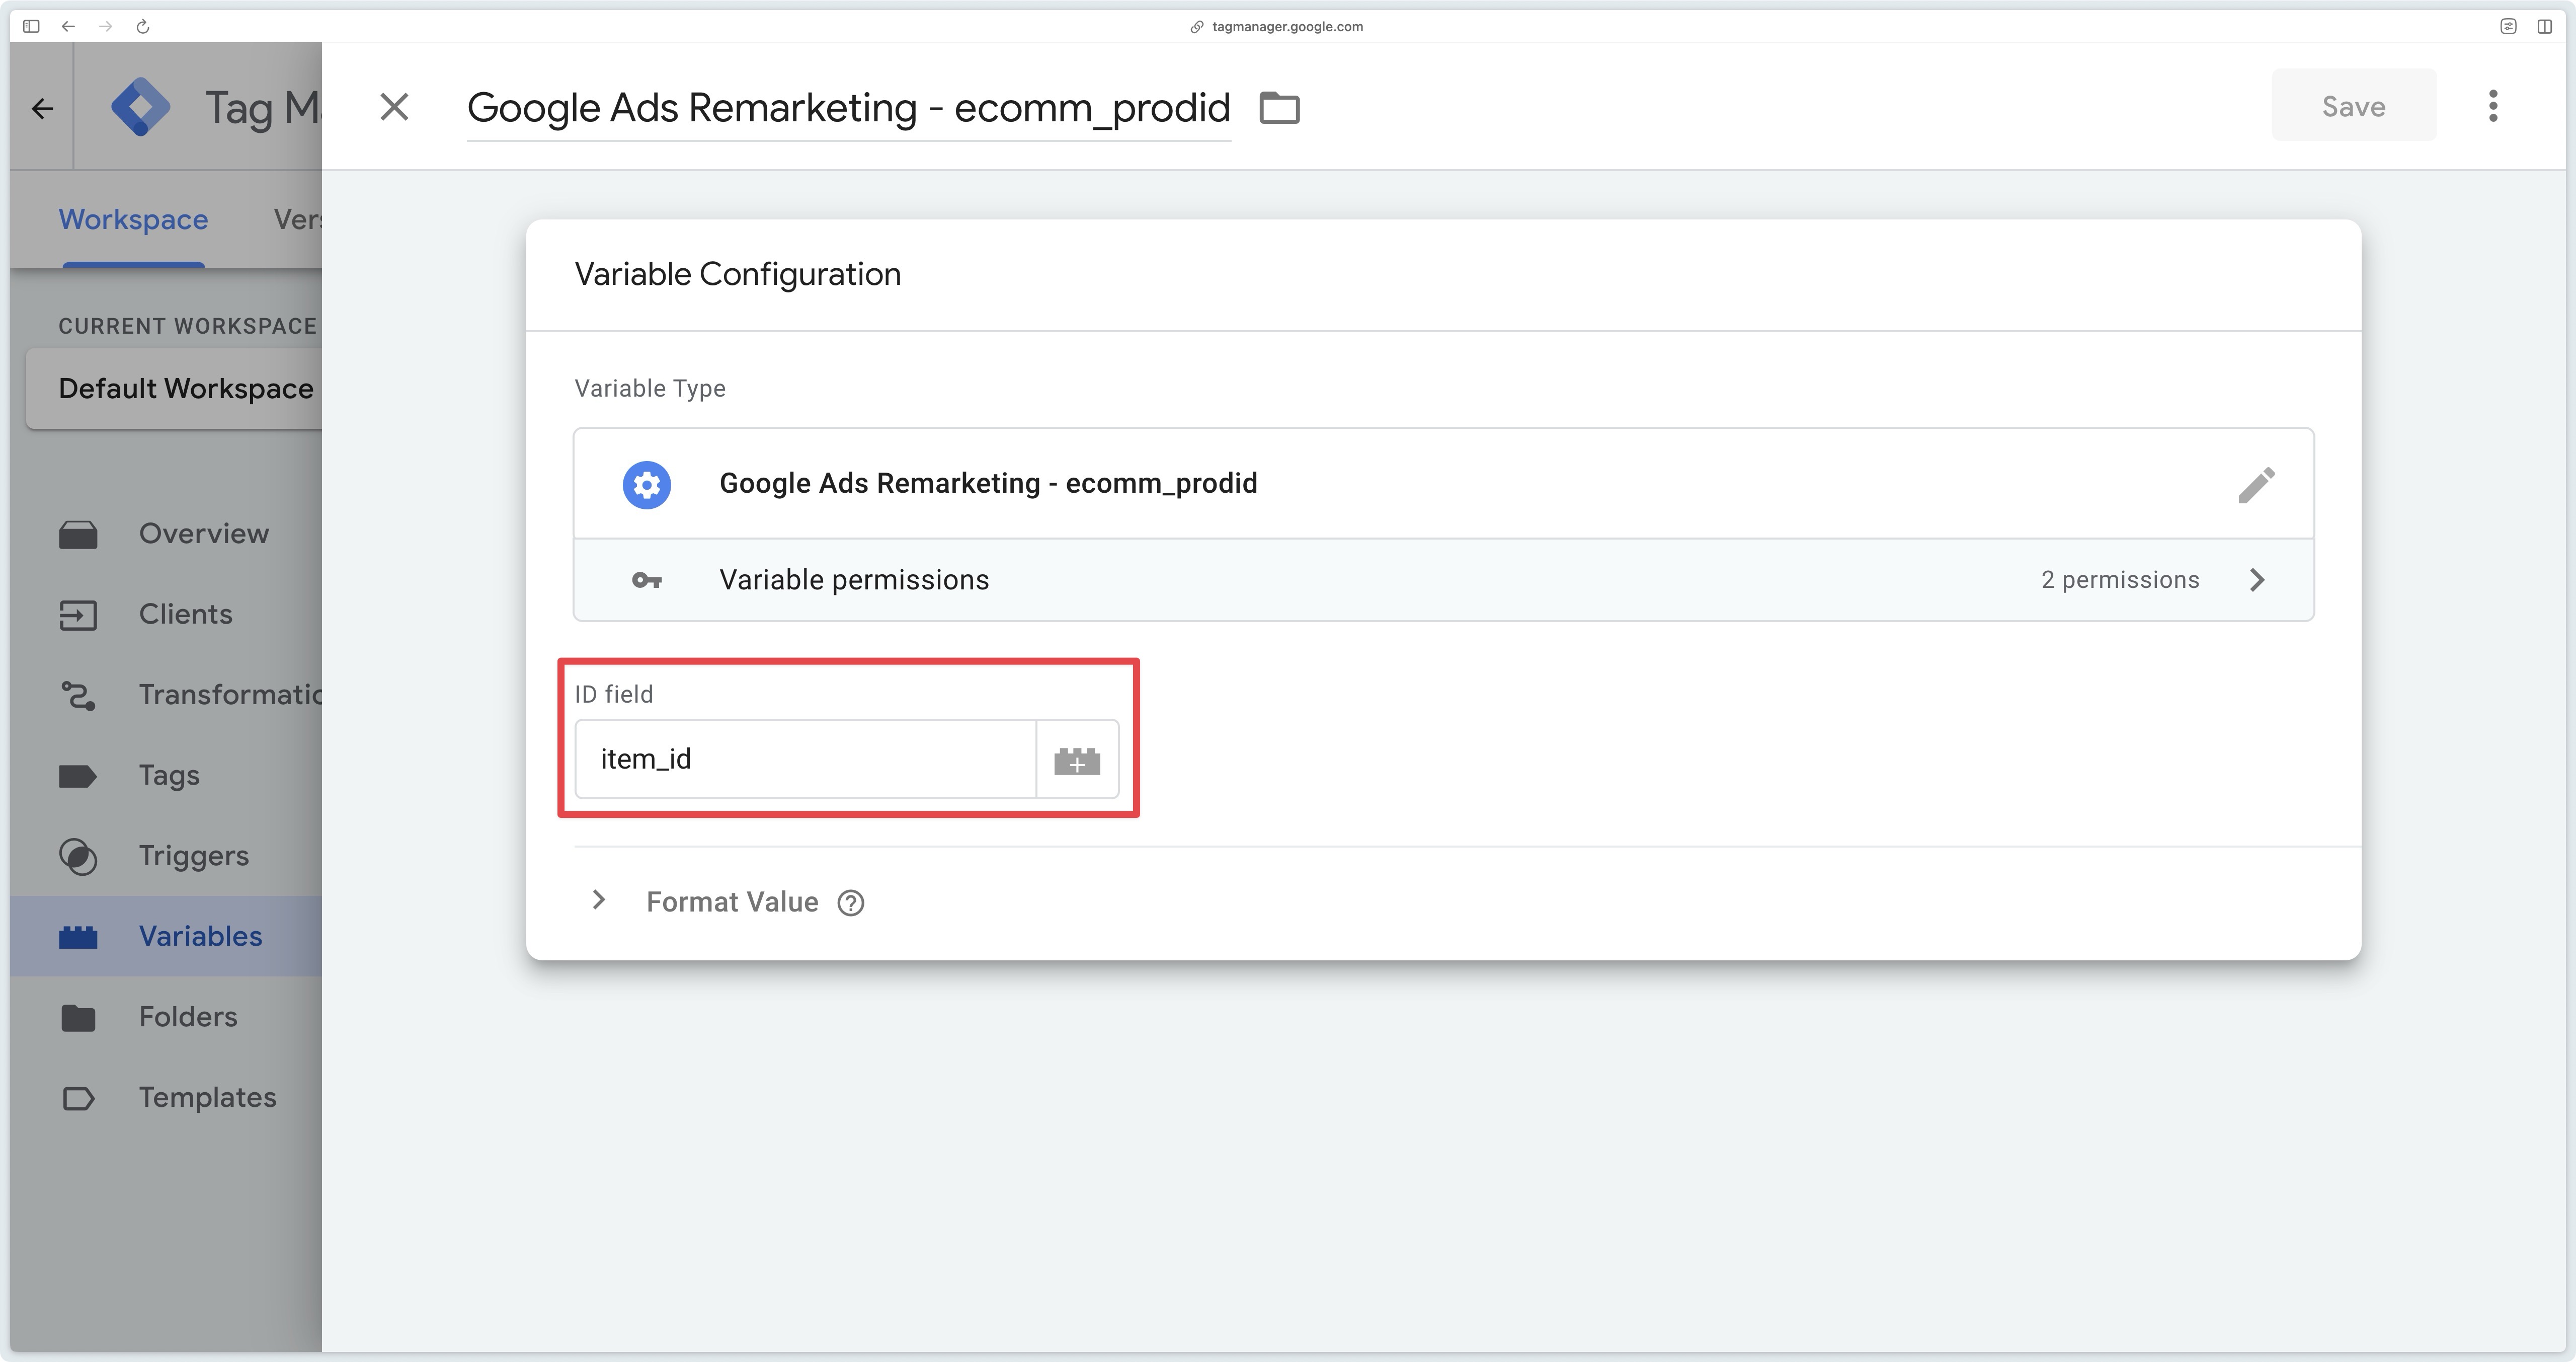This screenshot has height=1362, width=2576.
Task: Toggle the browser sidebar icon
Action: pos(31,26)
